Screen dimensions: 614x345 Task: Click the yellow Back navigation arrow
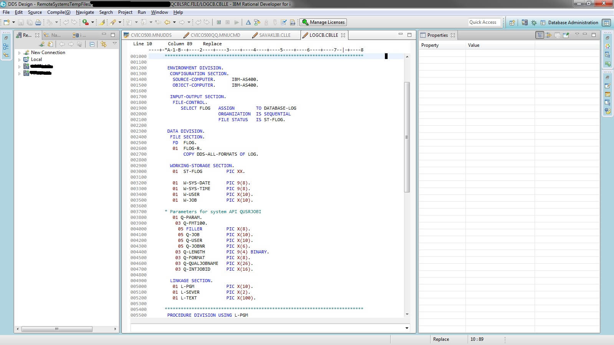pos(167,22)
